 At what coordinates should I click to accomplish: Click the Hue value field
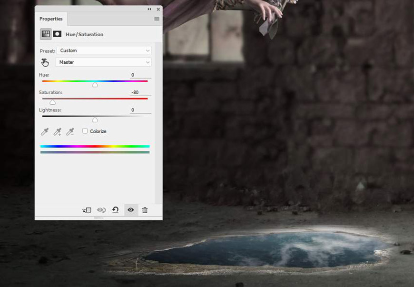point(140,75)
